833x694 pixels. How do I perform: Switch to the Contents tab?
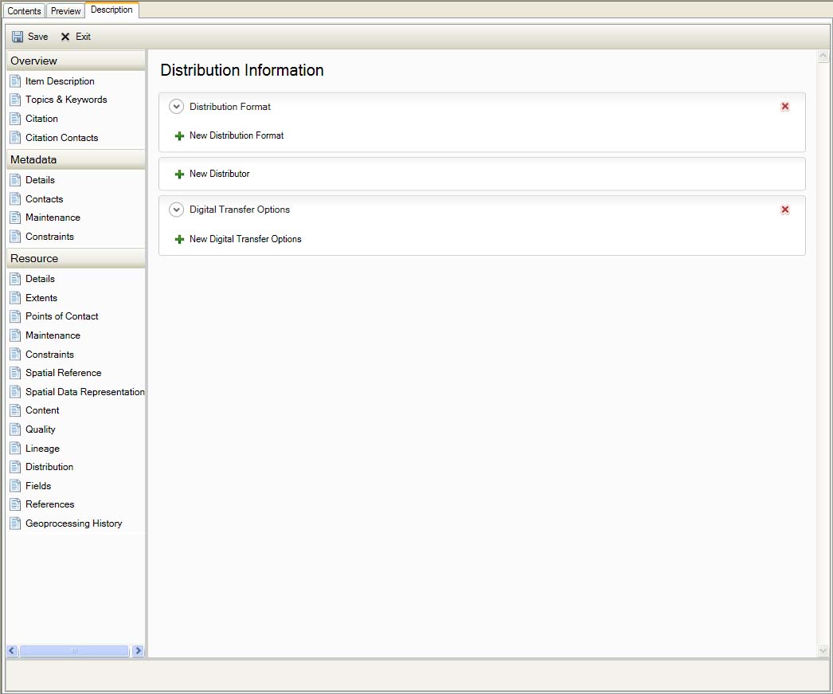click(24, 10)
